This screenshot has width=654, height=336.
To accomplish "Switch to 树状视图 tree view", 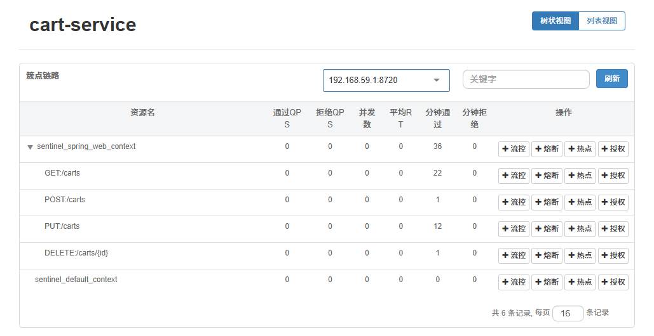I will [555, 21].
